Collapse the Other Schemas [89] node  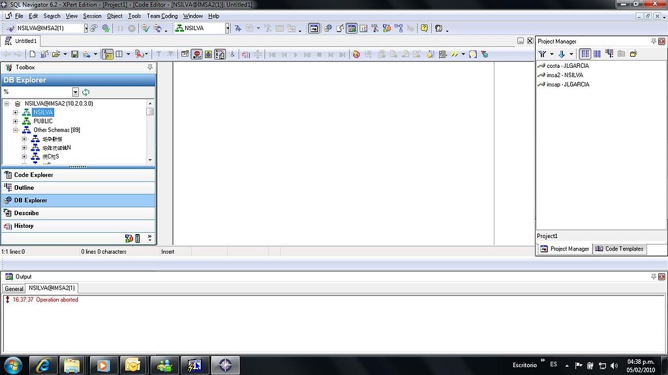coord(16,130)
